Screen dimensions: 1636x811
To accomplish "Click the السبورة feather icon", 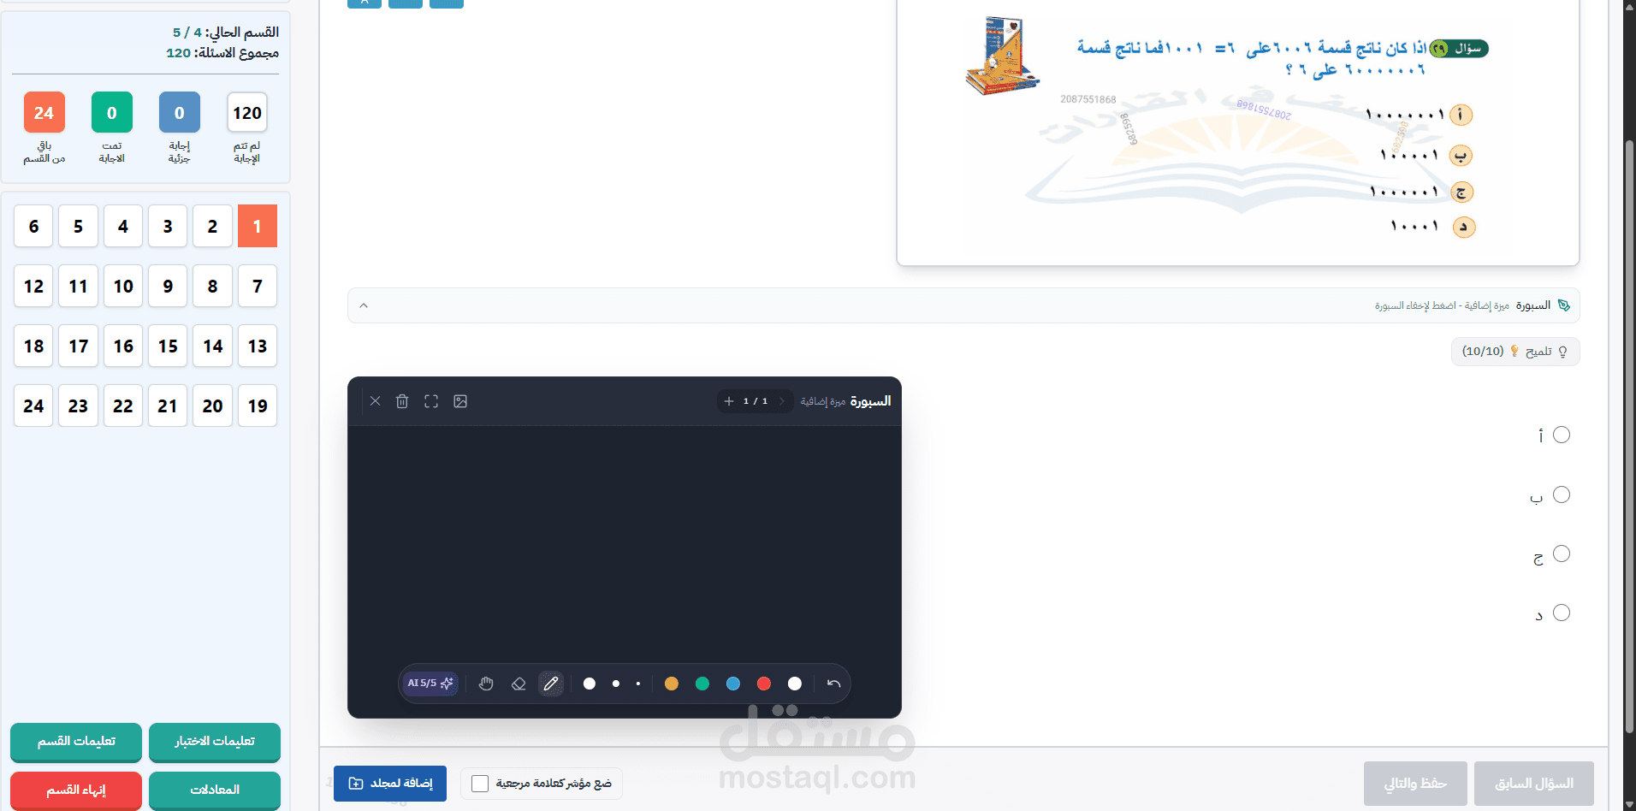I will (x=1564, y=305).
